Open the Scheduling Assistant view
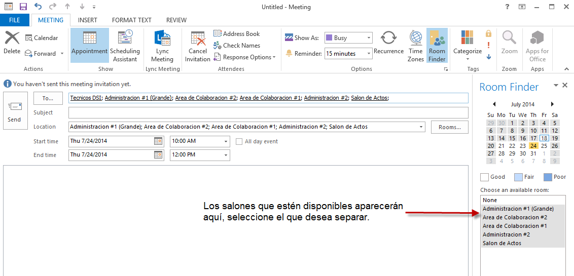Screen dimensions: 574x276 coord(125,45)
